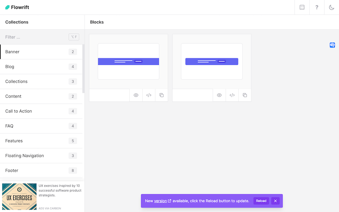Open the Call to Action collection

coord(41,111)
